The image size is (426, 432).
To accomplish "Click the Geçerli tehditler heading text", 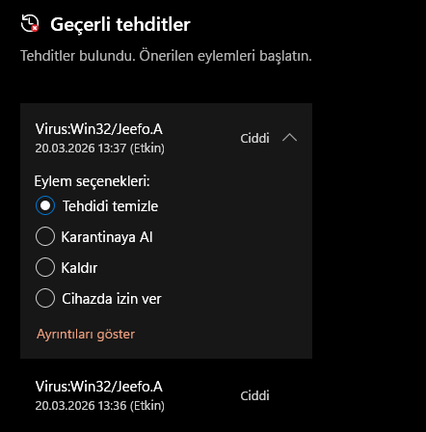I will coord(120,25).
